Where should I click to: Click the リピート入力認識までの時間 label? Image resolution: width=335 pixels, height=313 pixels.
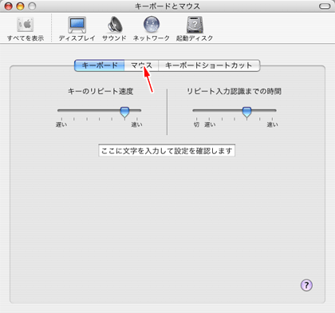tap(234, 91)
